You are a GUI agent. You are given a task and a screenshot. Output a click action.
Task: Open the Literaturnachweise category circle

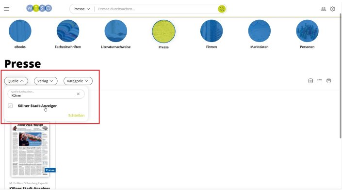tap(116, 31)
